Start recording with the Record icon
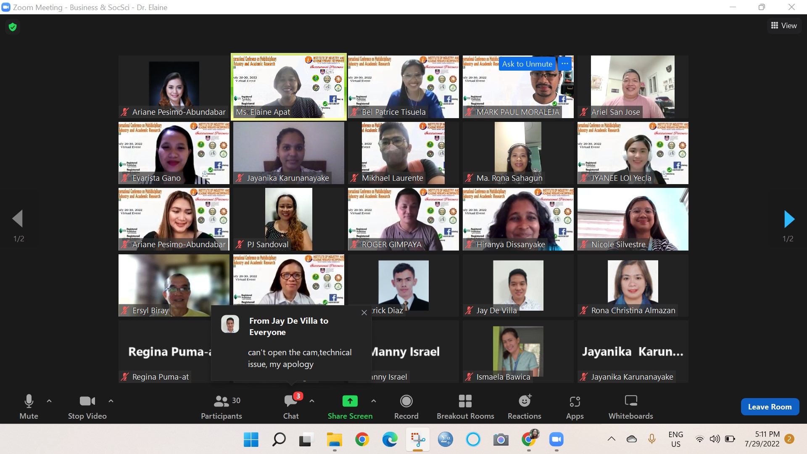 [x=406, y=401]
